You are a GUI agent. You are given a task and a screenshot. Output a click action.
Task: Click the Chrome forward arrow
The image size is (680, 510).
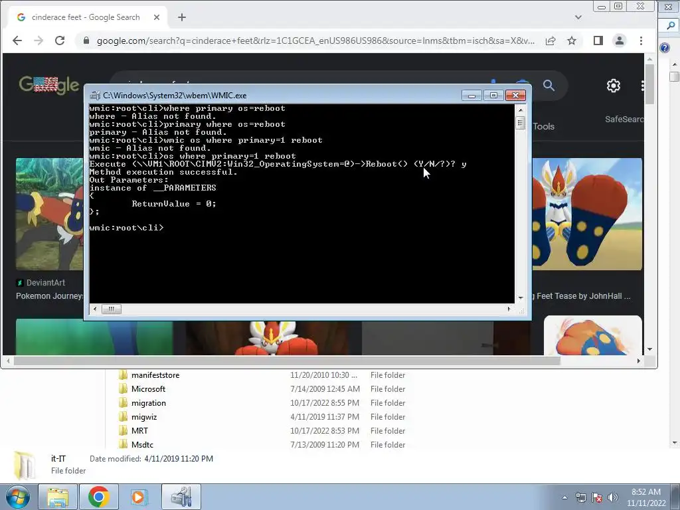point(39,41)
